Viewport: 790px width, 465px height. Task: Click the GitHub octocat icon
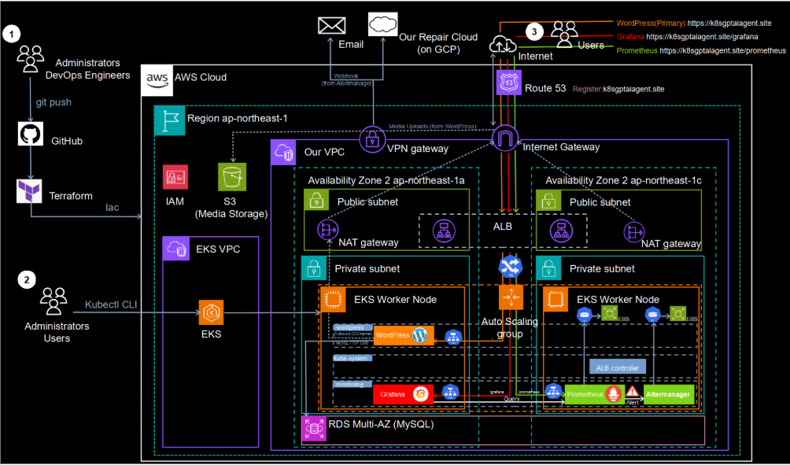pos(30,135)
